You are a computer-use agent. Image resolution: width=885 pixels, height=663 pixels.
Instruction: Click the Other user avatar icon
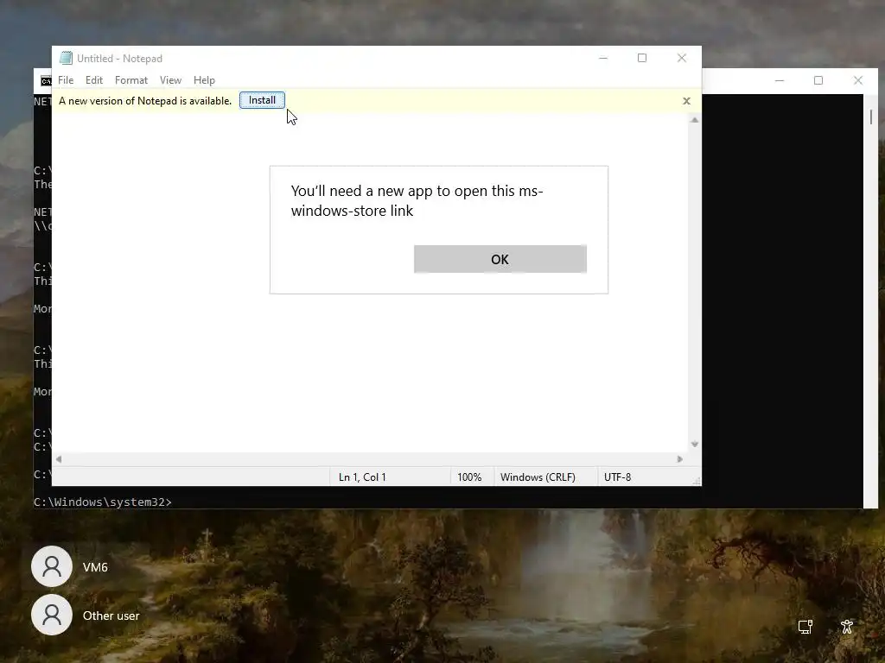point(52,615)
